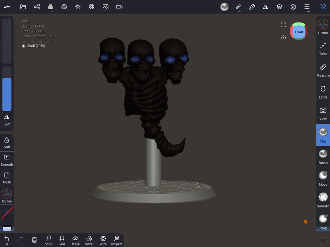This screenshot has width=330, height=247.
Task: Open the Nomad app logo menu
Action: pos(7,7)
